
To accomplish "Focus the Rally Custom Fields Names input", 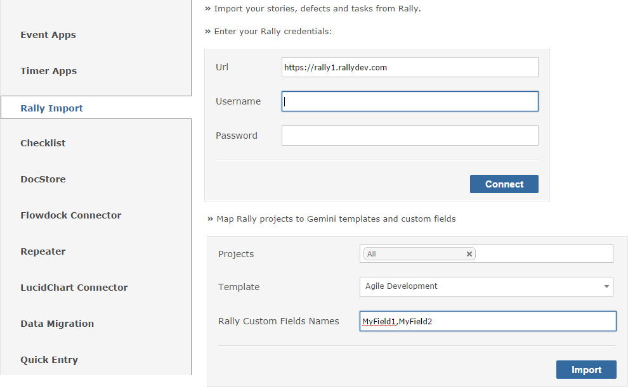I will pyautogui.click(x=488, y=321).
